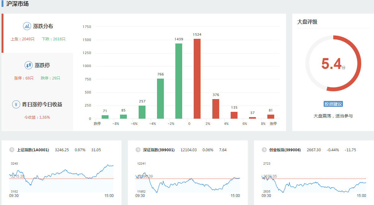Image resolution: width=374 pixels, height=205 pixels.
Task: Click the clock icon next to 上证指数
Action: pos(12,150)
